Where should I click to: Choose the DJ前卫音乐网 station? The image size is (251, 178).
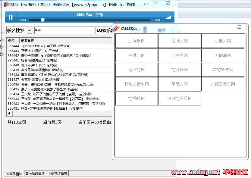(x=223, y=84)
